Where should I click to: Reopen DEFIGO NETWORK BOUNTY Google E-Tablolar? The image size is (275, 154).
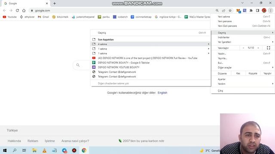click(x=151, y=62)
